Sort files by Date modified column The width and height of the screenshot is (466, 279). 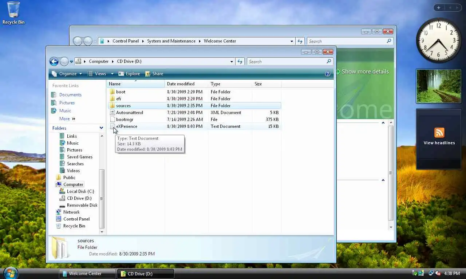coord(186,84)
